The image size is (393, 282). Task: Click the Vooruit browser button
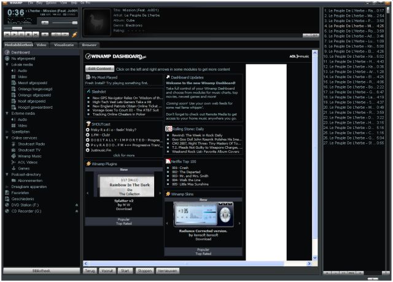click(x=107, y=271)
